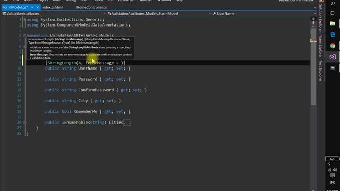
Task: Switch the ENG input language indicator
Action: (x=333, y=183)
